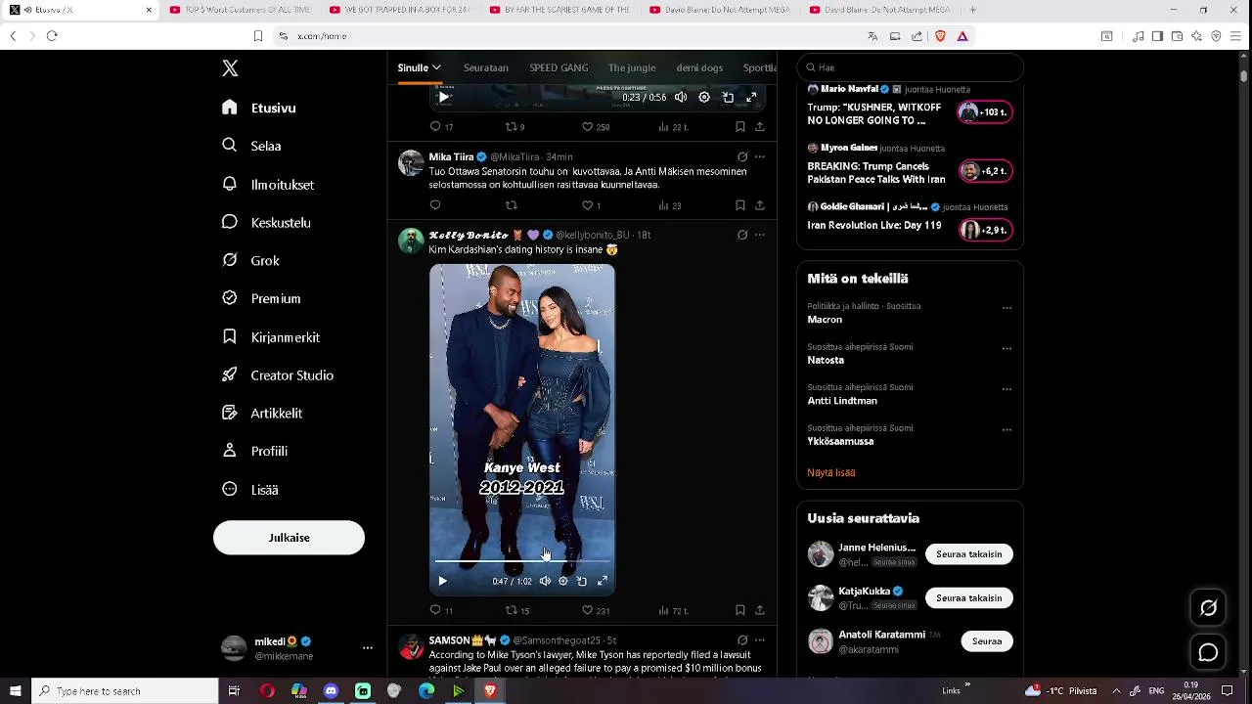Open Grok explain icon on Kelly Bonito's post
The height and width of the screenshot is (704, 1252).
tap(742, 235)
